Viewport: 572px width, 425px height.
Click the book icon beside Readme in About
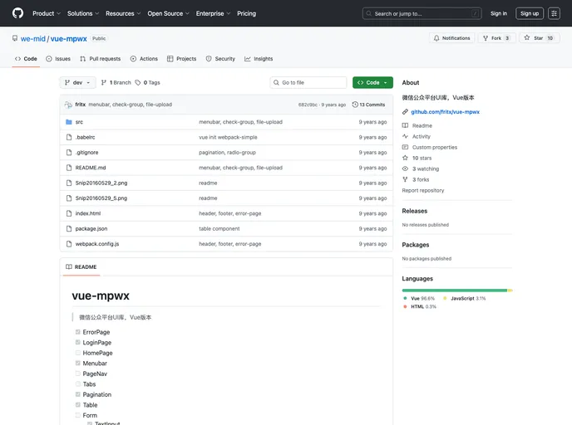click(405, 125)
